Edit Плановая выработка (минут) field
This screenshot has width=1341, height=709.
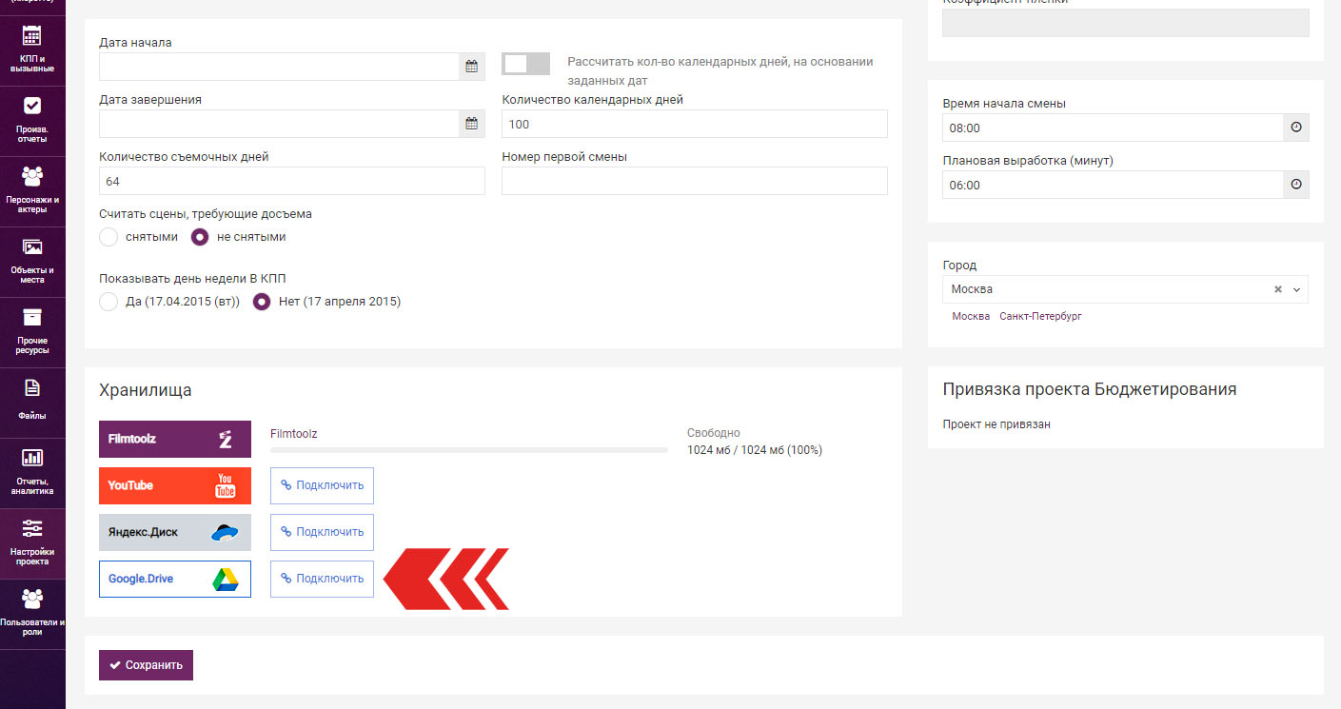point(1114,185)
